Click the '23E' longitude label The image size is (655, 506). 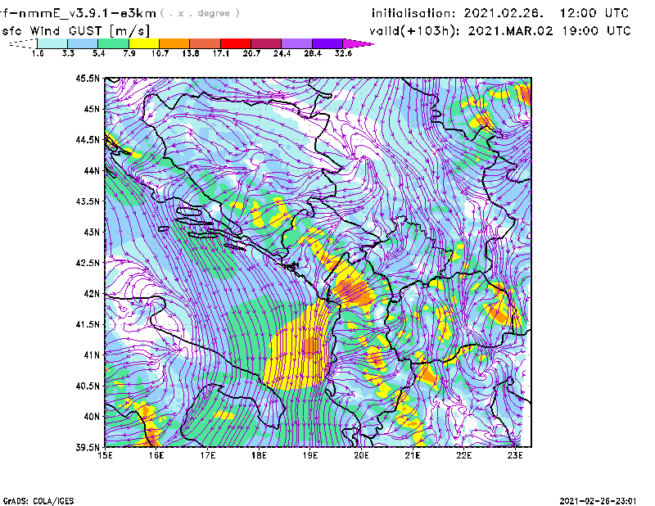pyautogui.click(x=515, y=455)
